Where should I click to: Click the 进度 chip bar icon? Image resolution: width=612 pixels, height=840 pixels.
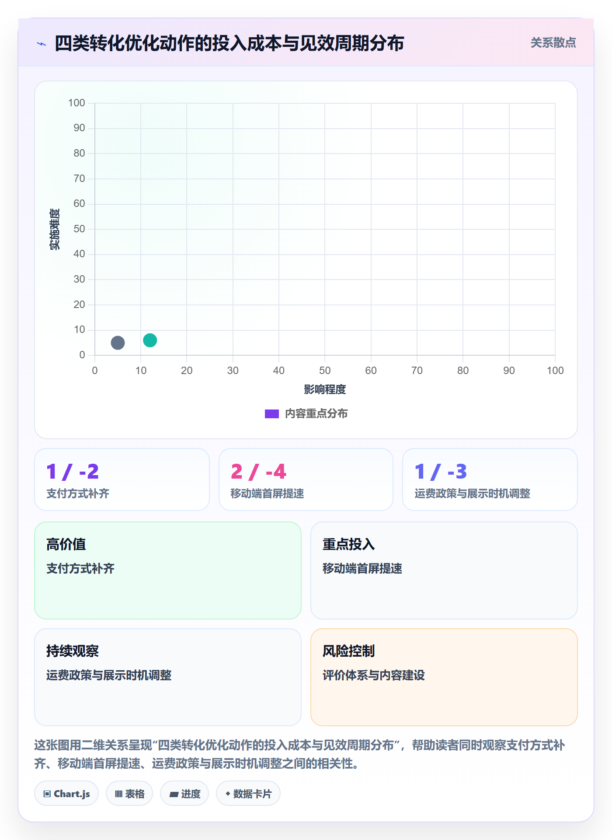click(x=174, y=794)
